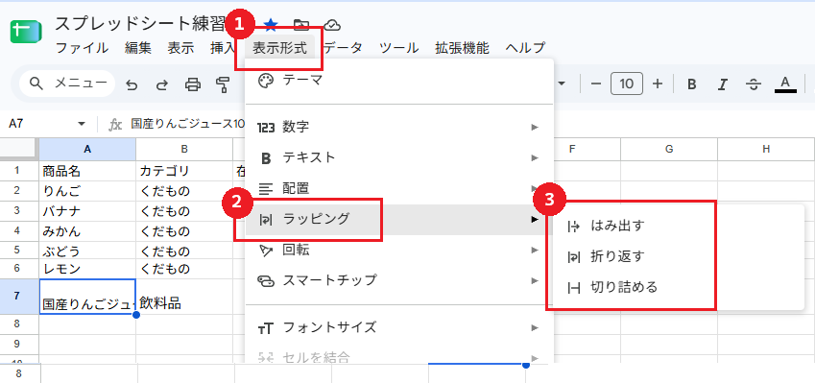Select column A header
This screenshot has width=815, height=383.
pyautogui.click(x=87, y=149)
